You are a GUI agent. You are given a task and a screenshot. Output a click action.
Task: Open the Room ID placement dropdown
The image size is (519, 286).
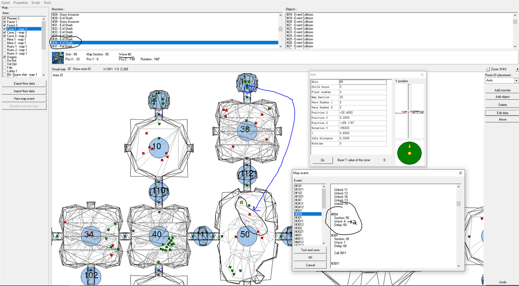click(x=516, y=80)
